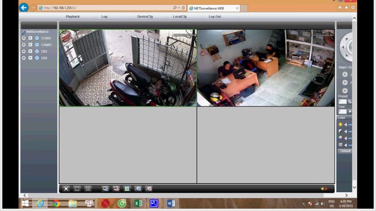Click the full screen view icon
Image resolution: width=376 pixels, height=211 pixels.
coord(66,189)
